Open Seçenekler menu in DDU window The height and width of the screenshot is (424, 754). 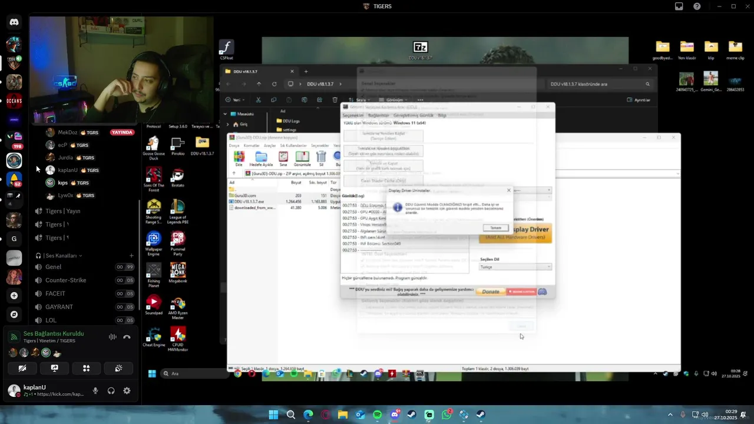click(353, 115)
